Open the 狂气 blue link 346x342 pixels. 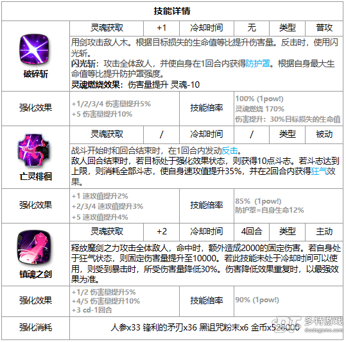(x=318, y=171)
